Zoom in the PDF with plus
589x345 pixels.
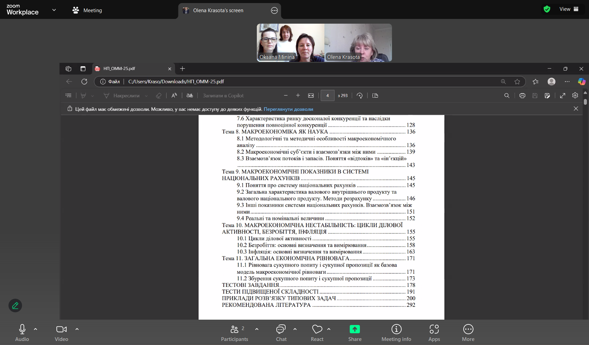(298, 96)
